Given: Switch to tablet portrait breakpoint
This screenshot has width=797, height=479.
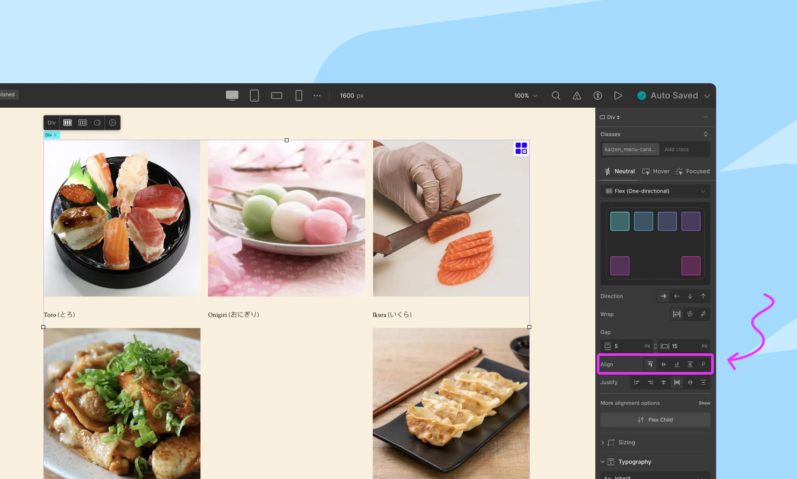Looking at the screenshot, I should tap(254, 95).
